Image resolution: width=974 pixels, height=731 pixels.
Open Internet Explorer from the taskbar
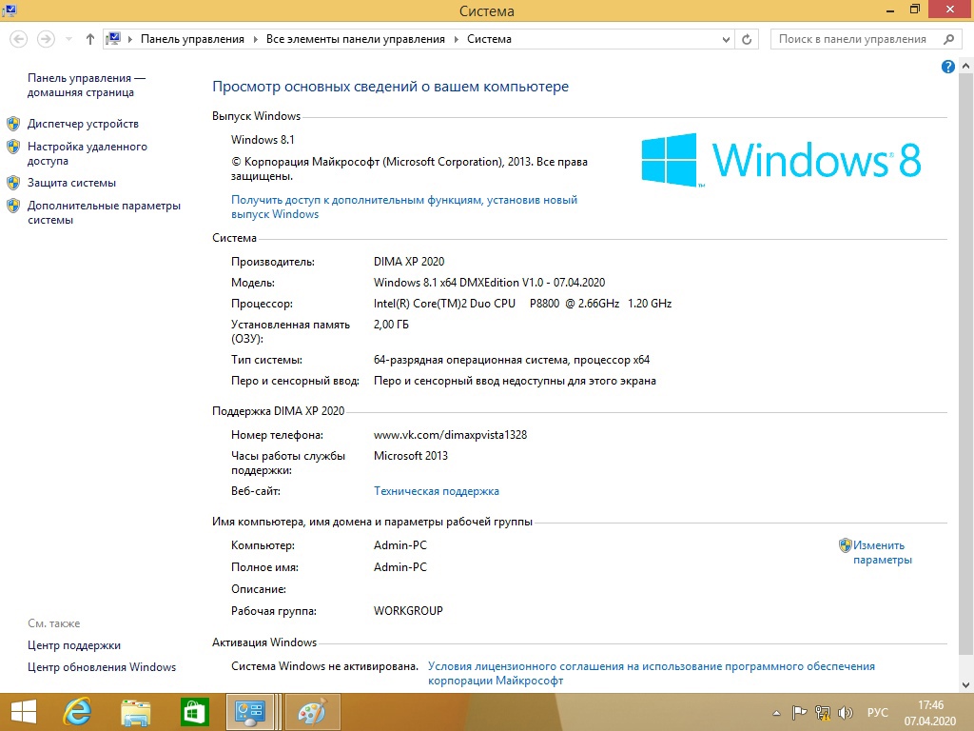tap(77, 712)
